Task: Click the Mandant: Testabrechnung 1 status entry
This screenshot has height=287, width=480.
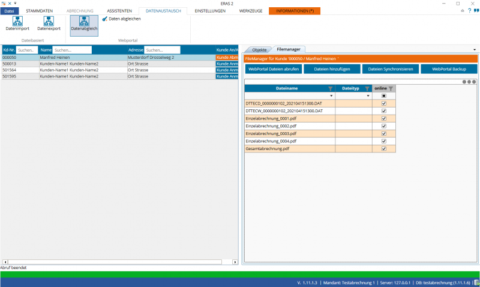Action: click(349, 283)
